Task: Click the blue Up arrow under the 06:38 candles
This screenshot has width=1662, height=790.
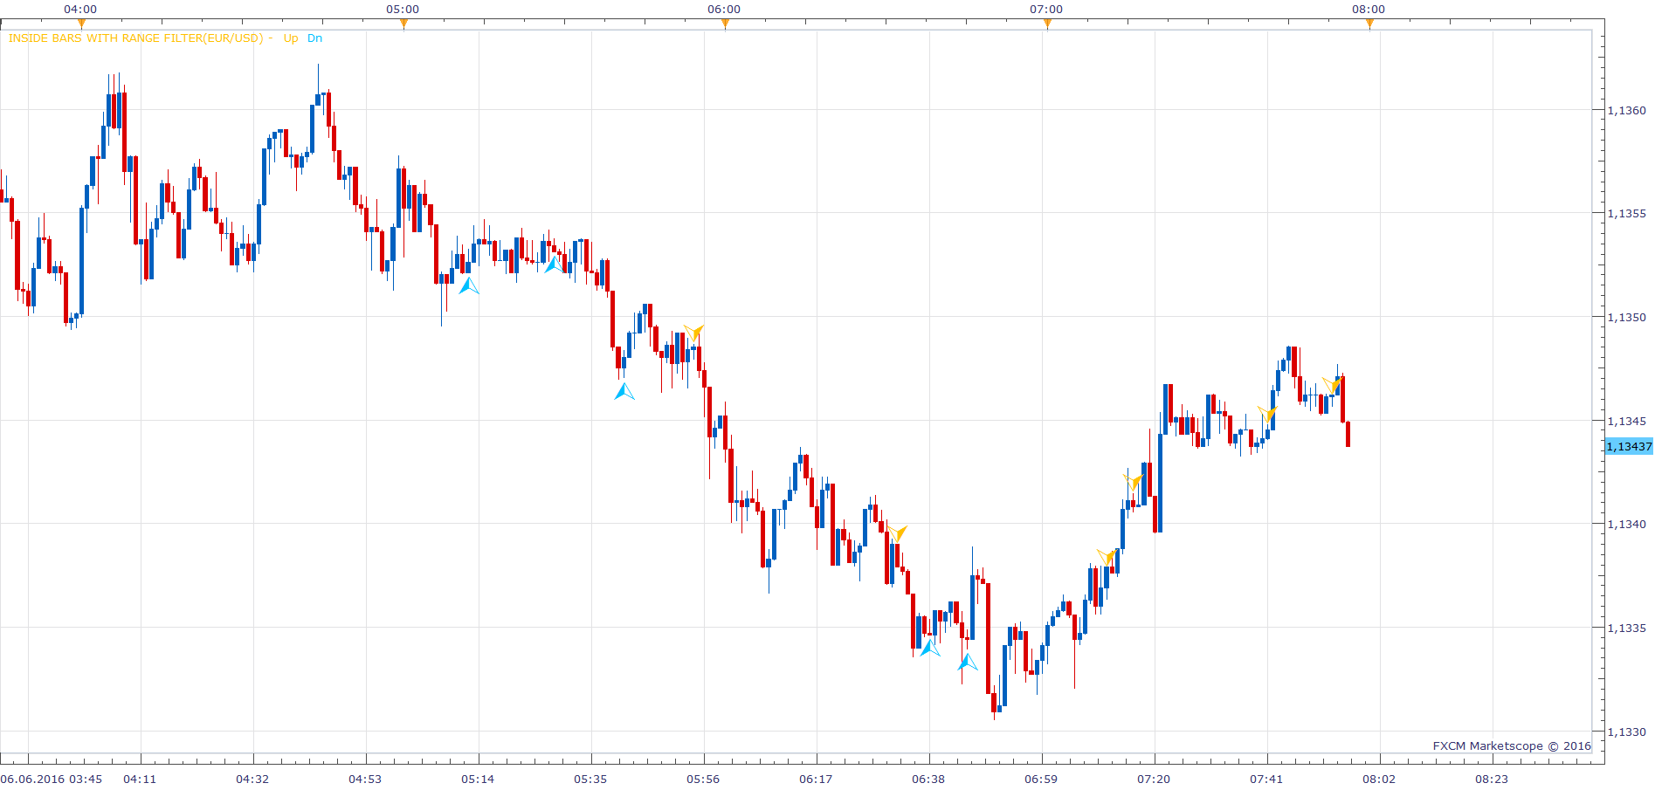Action: [930, 648]
